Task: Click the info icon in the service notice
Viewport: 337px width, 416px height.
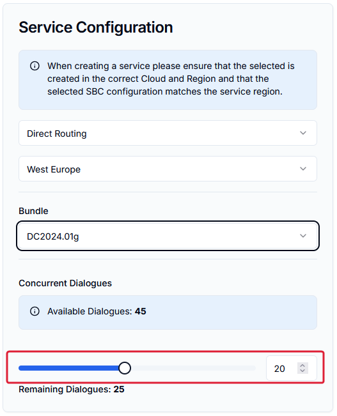Action: (x=35, y=66)
